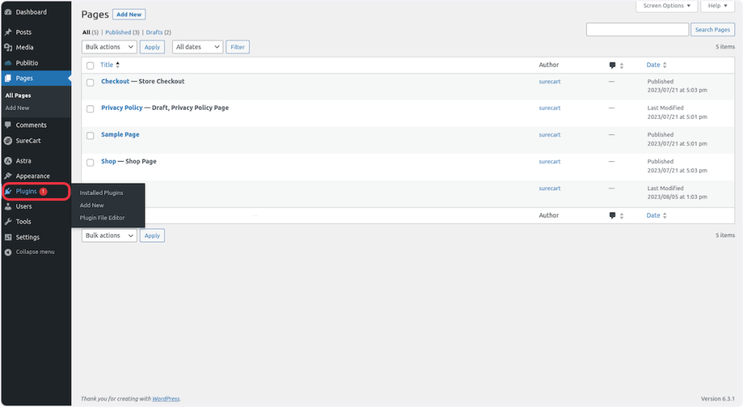
Task: Click the Astra logo icon
Action: coord(8,160)
